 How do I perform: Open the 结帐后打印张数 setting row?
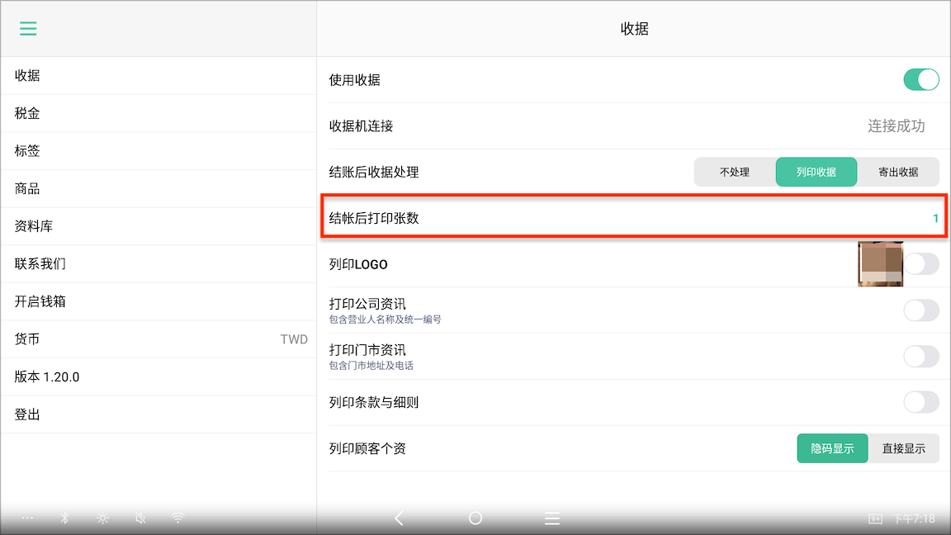634,218
